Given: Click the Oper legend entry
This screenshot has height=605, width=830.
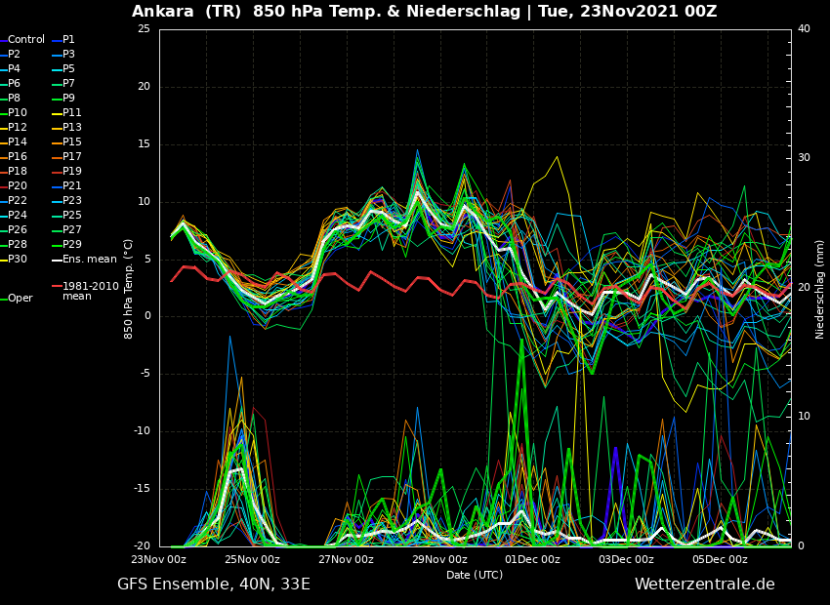Looking at the screenshot, I should (x=21, y=299).
